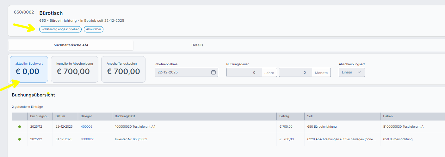Image resolution: width=445 pixels, height=157 pixels.
Task: Click green status dot of booking 400009
Action: tap(20, 127)
